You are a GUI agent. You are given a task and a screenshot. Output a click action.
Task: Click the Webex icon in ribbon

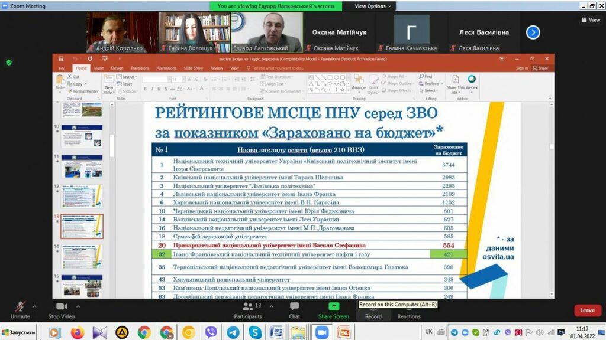point(472,81)
